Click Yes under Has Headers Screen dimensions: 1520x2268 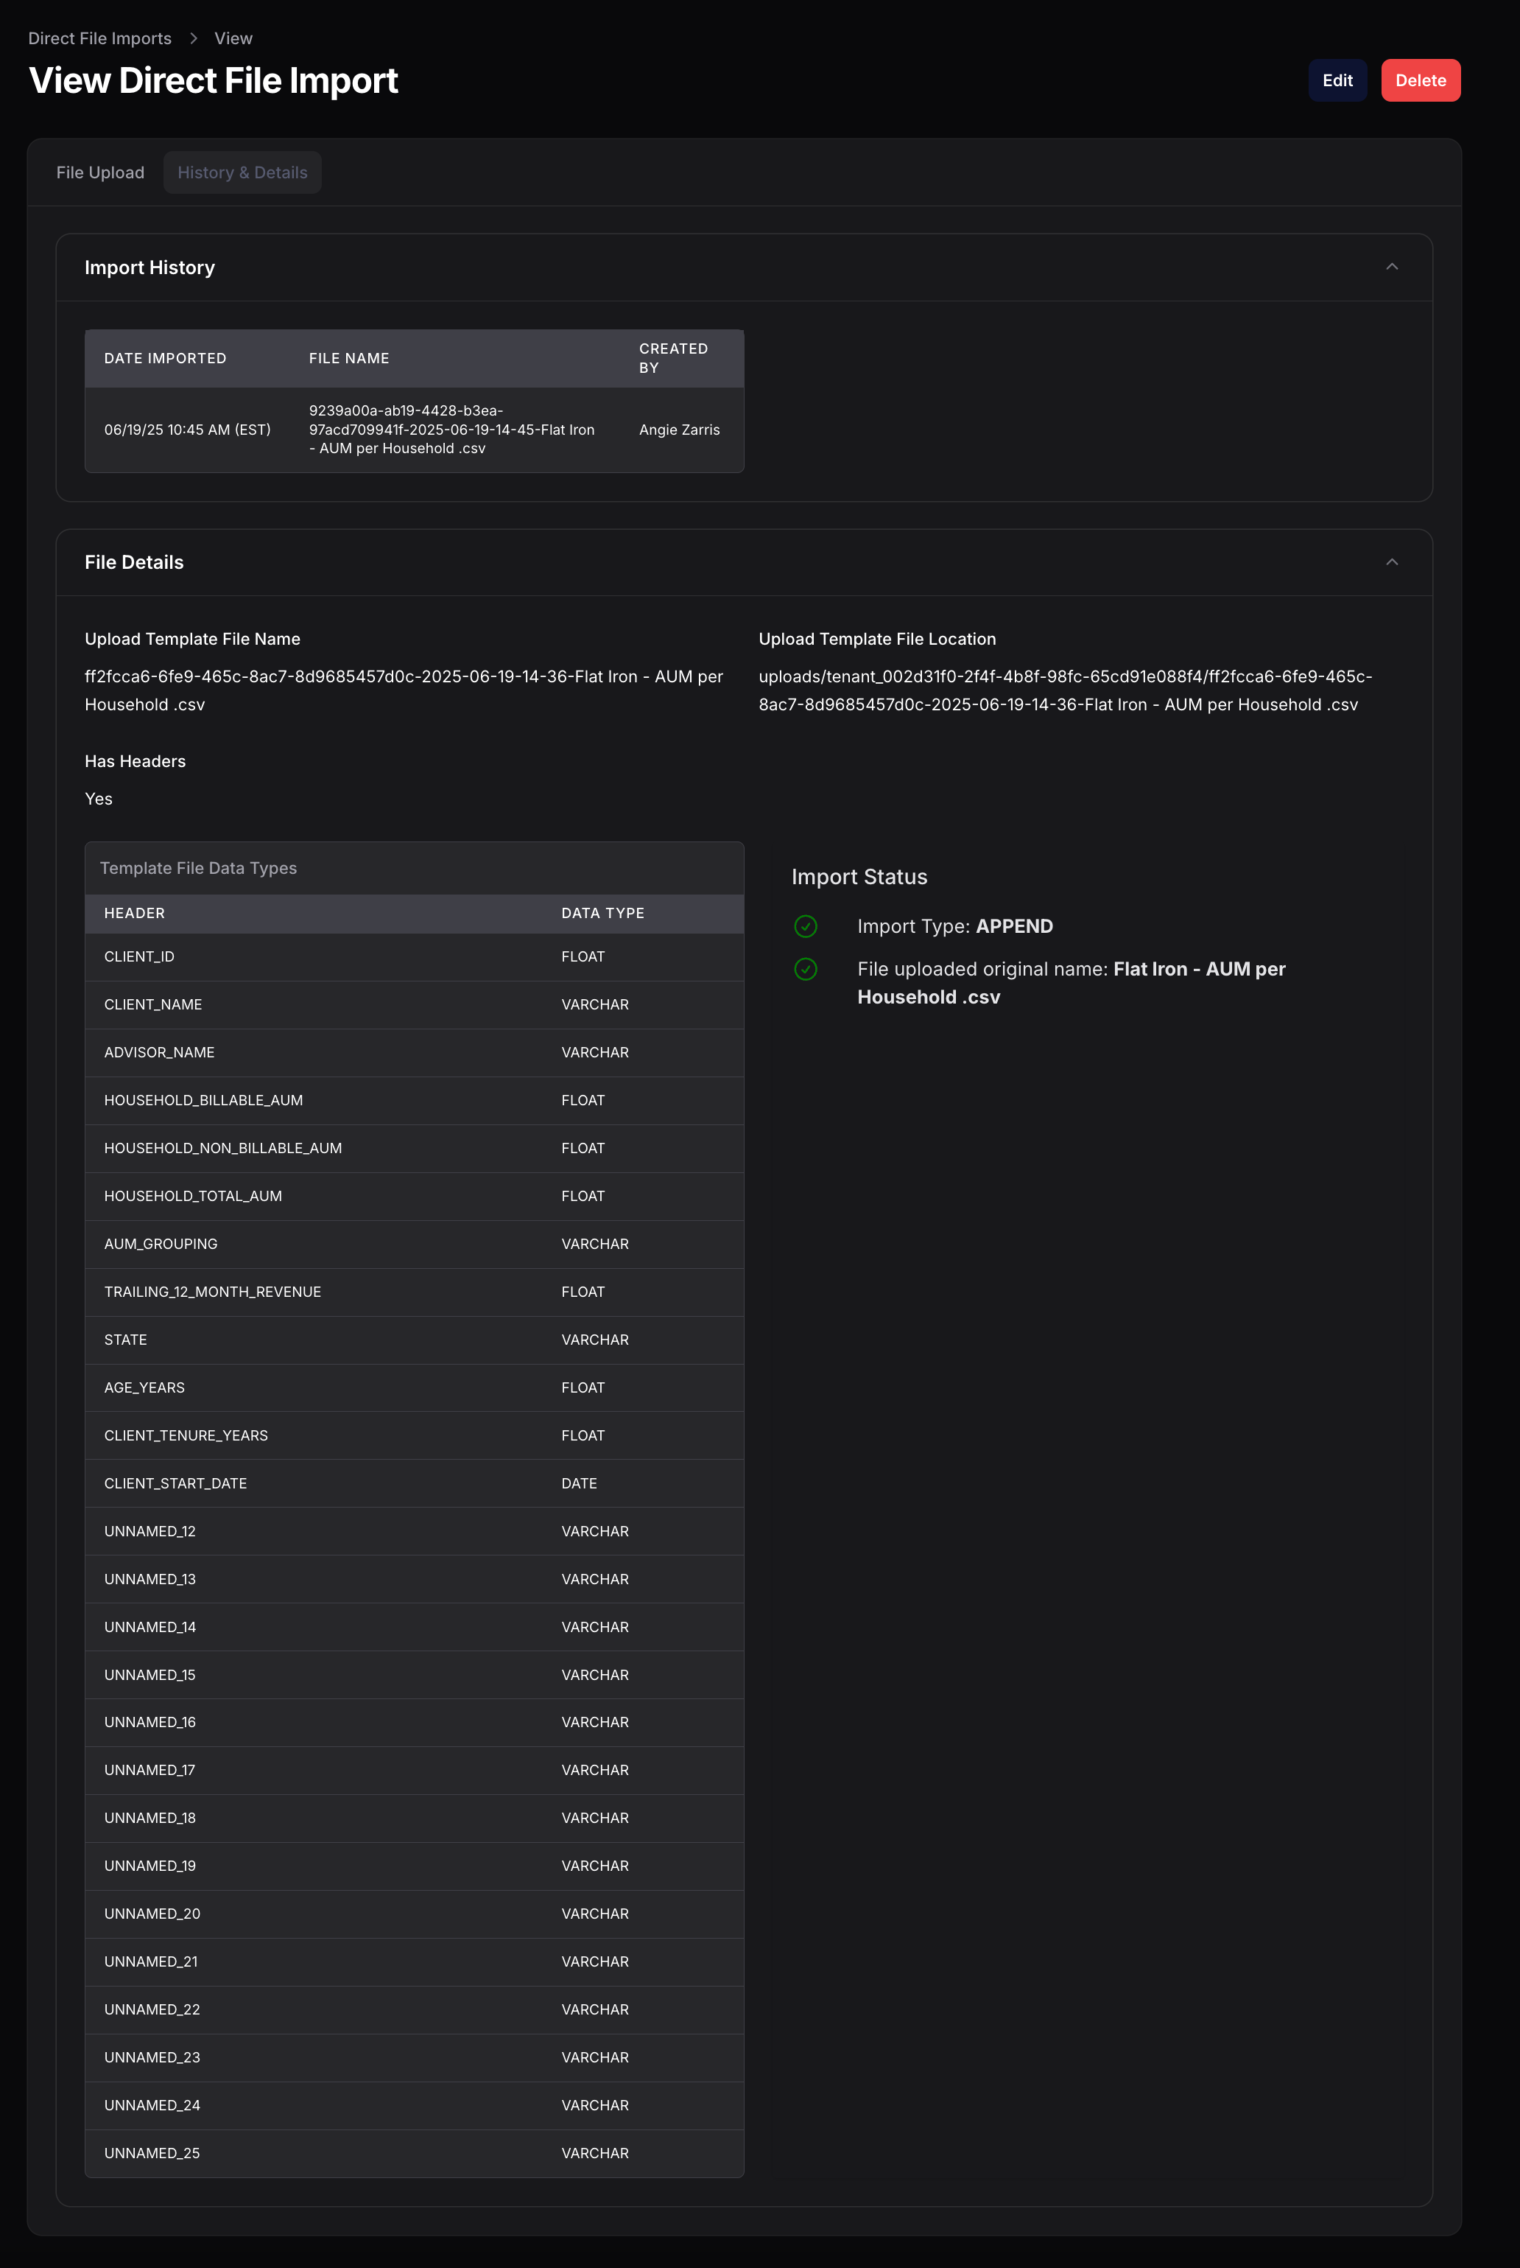point(99,799)
